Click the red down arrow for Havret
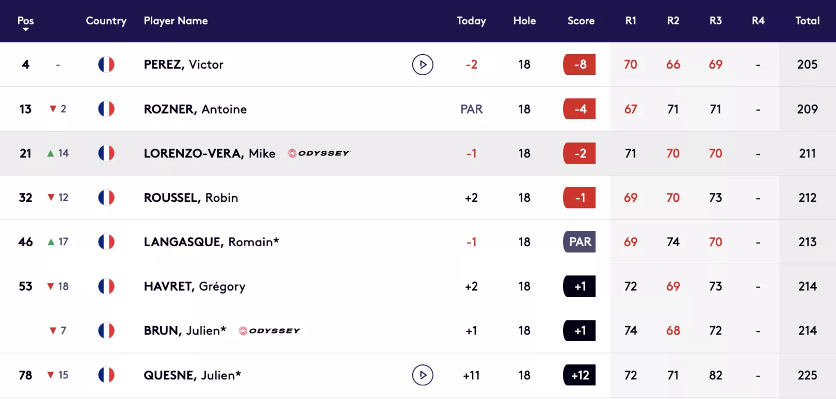 51,286
